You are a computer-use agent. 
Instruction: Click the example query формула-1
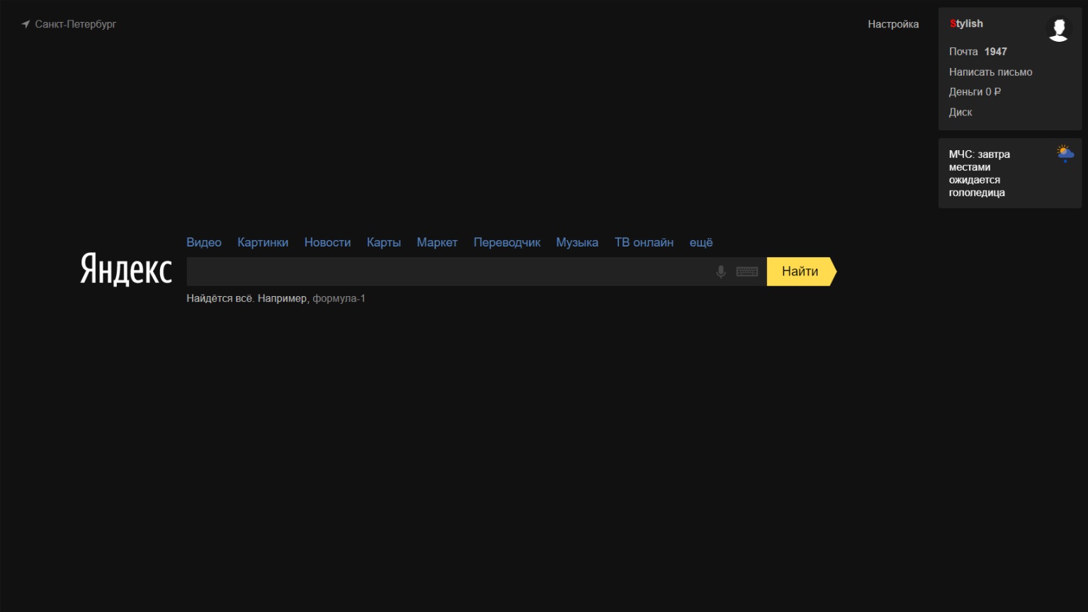(339, 298)
